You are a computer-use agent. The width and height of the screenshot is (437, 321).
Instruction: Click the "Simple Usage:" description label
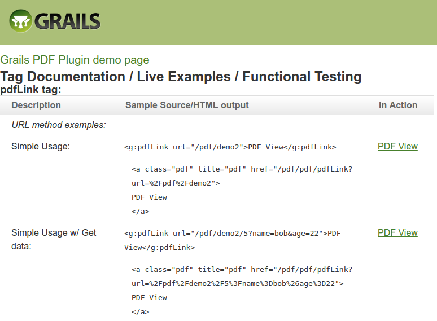click(41, 147)
